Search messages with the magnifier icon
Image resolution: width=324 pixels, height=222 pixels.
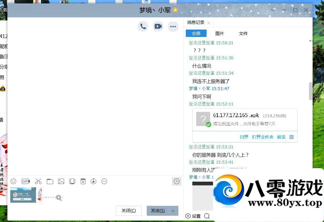point(207,216)
